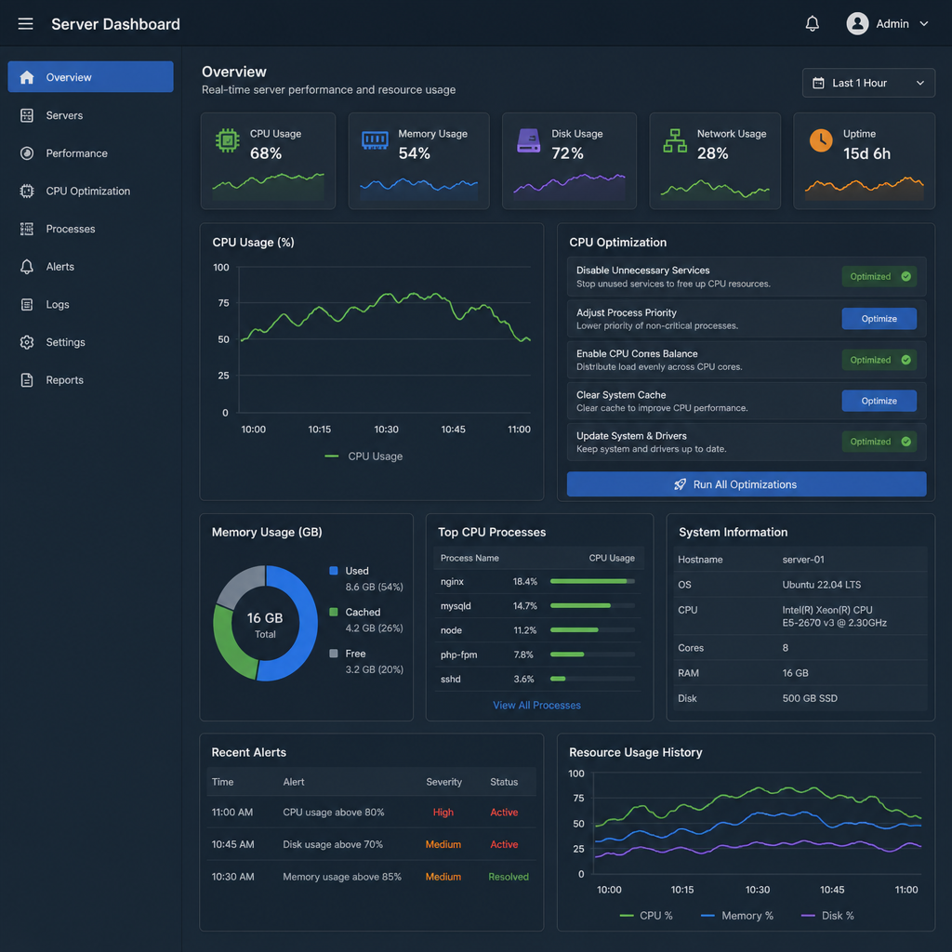This screenshot has width=952, height=952.
Task: Click Optimize for Clear System Cache
Action: (879, 401)
